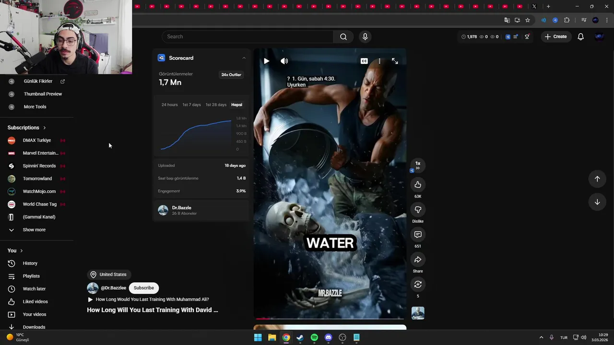Click the vidIQ Scorecard logo icon

pyautogui.click(x=161, y=58)
